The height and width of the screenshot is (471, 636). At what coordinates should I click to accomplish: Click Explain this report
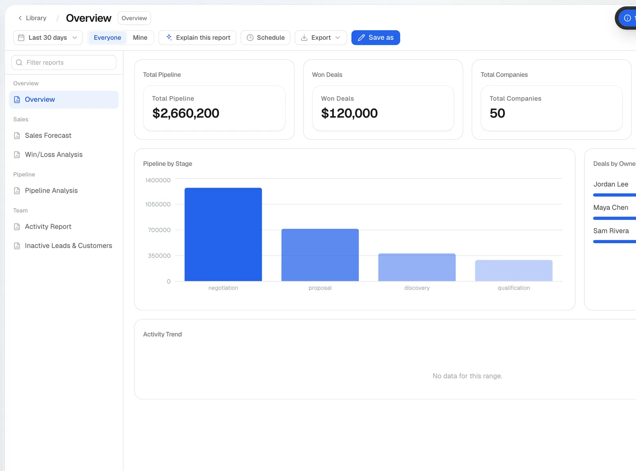click(197, 37)
